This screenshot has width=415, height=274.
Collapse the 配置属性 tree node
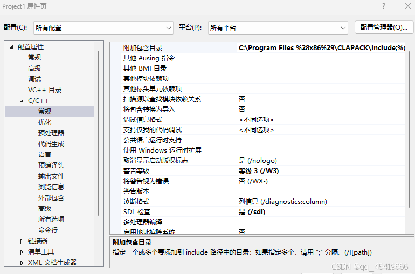click(11, 47)
